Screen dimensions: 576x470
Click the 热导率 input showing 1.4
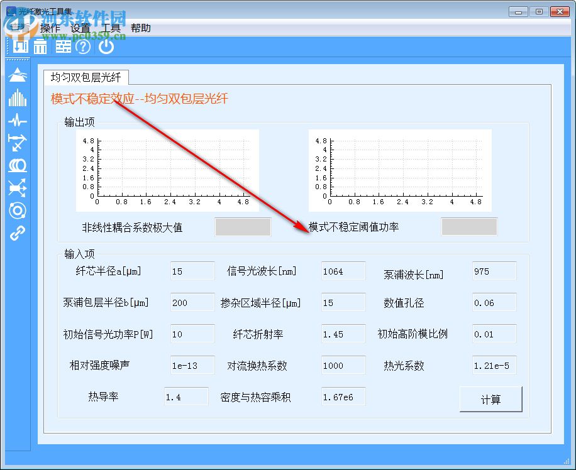pyautogui.click(x=186, y=396)
